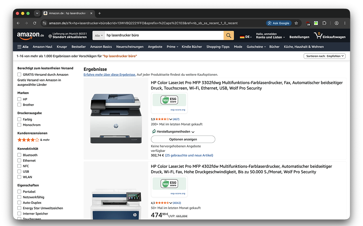
Task: Click the red calendar extension icon
Action: pos(308,23)
